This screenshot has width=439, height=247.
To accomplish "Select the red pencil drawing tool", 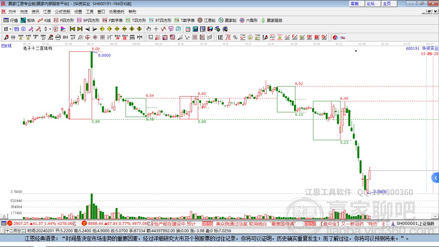I will tap(6, 38).
